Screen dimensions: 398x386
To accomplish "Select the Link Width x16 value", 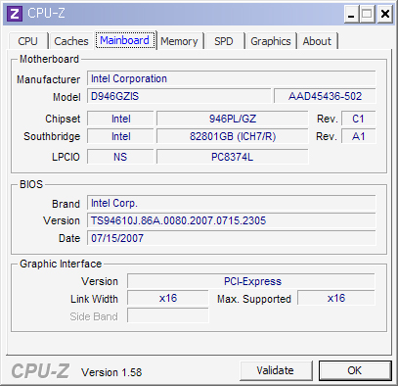I will point(168,299).
